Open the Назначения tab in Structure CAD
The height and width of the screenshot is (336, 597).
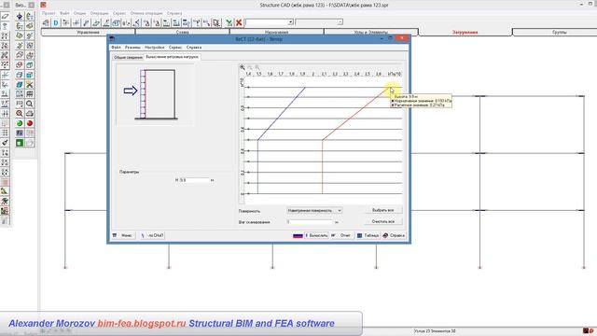coord(276,33)
